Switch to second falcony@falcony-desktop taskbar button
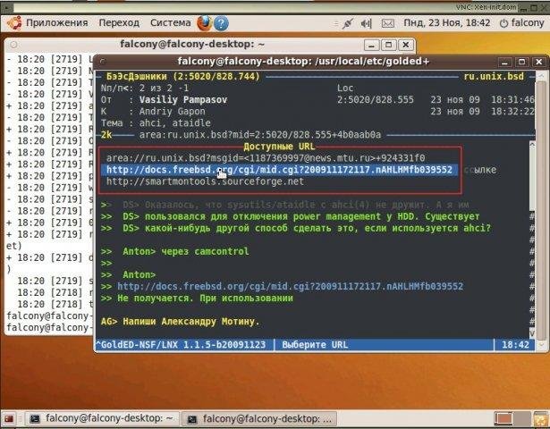 tap(259, 419)
